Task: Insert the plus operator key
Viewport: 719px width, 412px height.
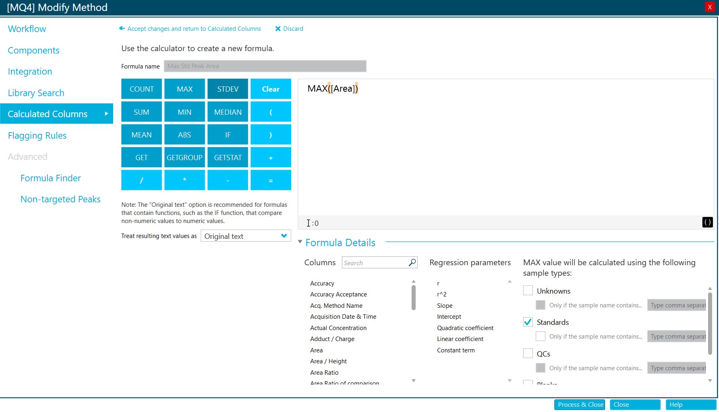Action: tap(270, 157)
